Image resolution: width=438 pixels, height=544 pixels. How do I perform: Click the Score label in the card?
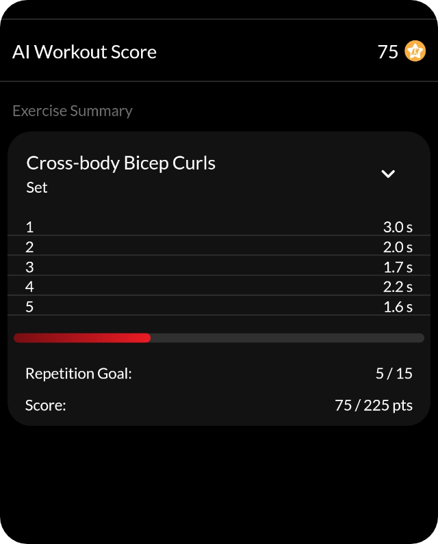pyautogui.click(x=45, y=405)
